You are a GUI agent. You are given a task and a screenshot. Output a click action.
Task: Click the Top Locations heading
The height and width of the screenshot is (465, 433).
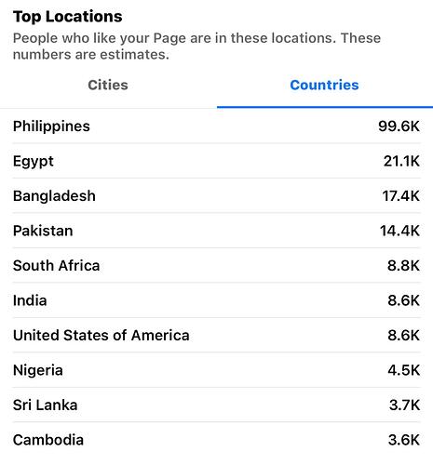coord(68,17)
